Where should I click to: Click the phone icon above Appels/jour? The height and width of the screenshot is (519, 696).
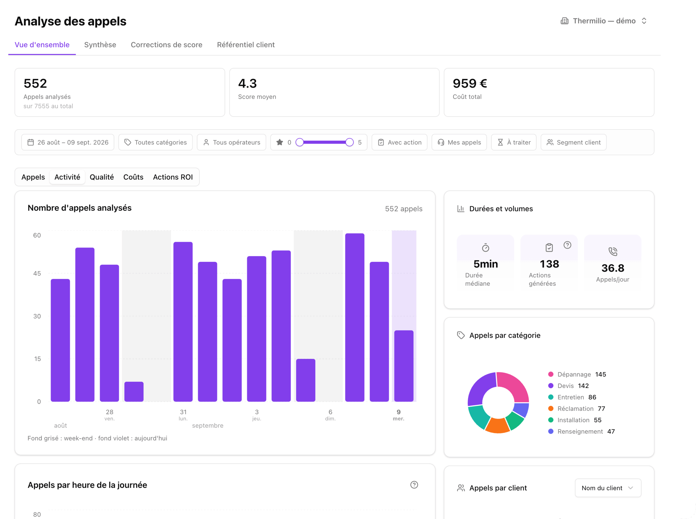coord(613,252)
